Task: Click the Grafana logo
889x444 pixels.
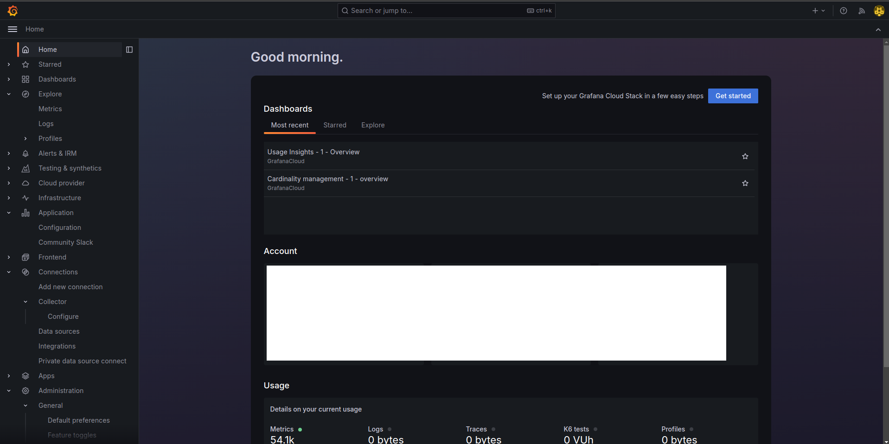Action: pyautogui.click(x=13, y=10)
